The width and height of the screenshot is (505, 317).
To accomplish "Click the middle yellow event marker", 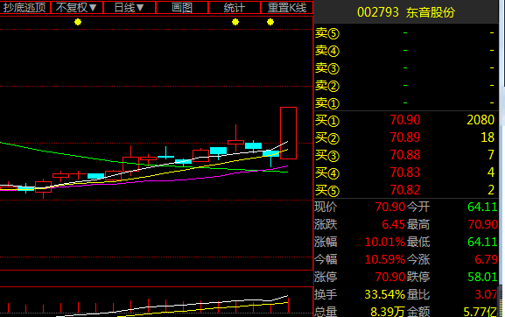I will point(235,22).
